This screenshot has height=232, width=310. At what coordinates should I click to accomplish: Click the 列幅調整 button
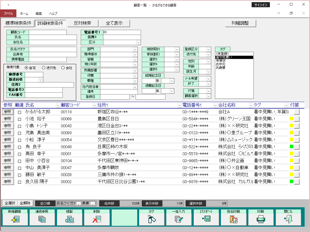coord(240,23)
